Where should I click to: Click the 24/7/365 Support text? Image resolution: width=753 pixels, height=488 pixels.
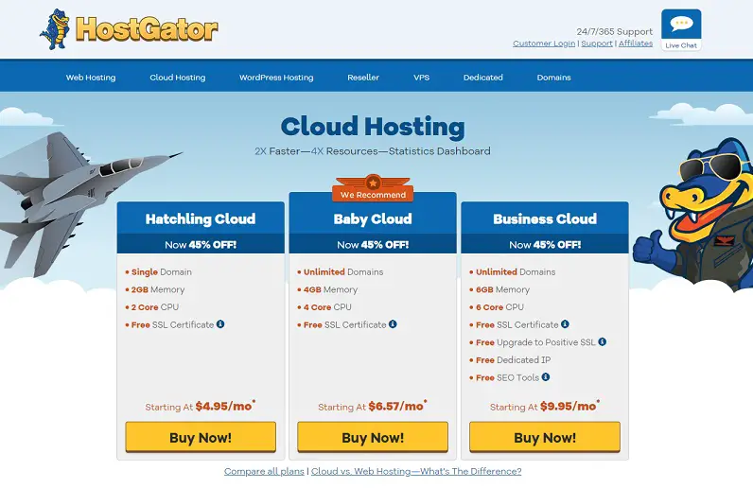point(614,32)
